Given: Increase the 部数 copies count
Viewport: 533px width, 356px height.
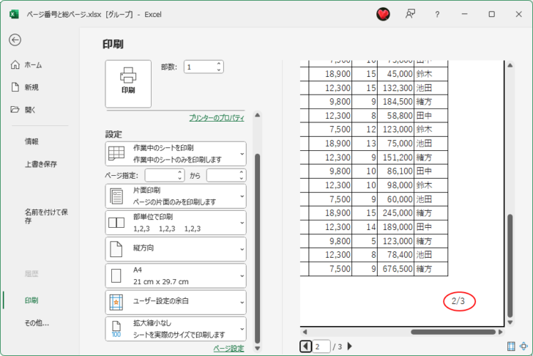Looking at the screenshot, I should coord(219,64).
